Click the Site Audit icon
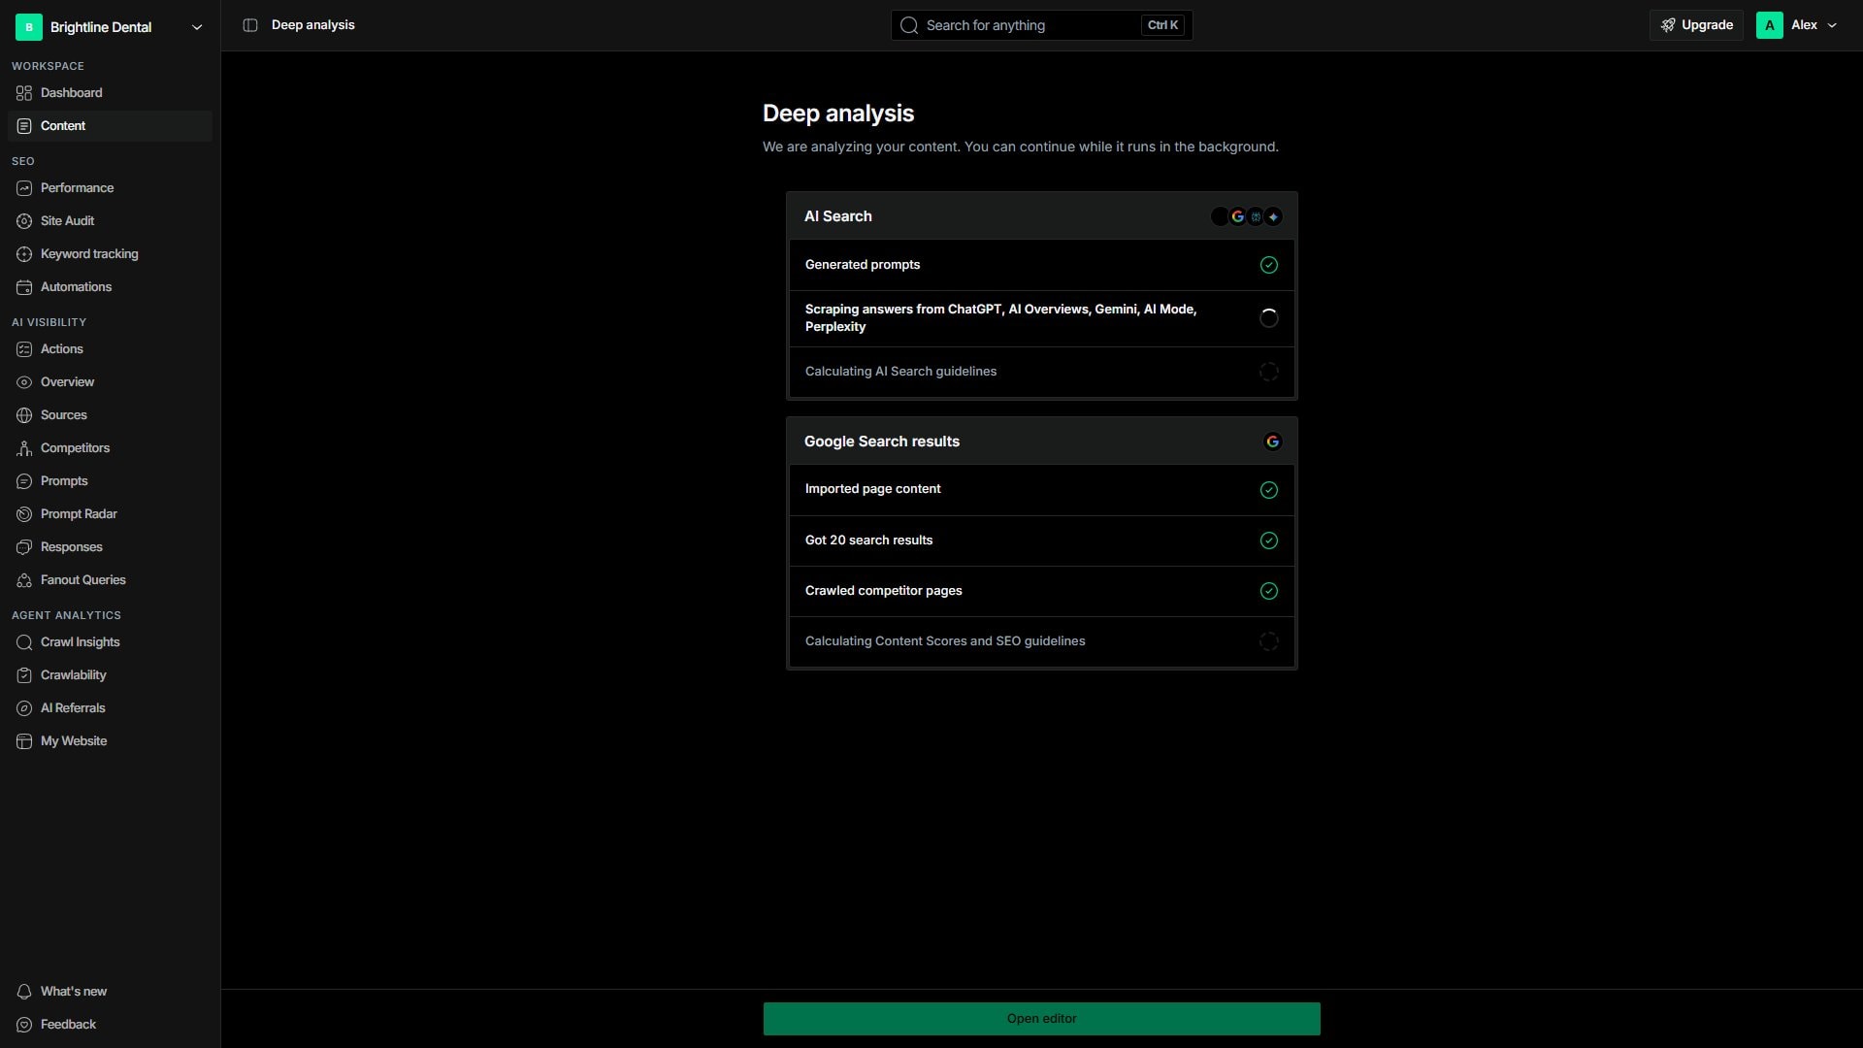This screenshot has height=1048, width=1863. (24, 221)
